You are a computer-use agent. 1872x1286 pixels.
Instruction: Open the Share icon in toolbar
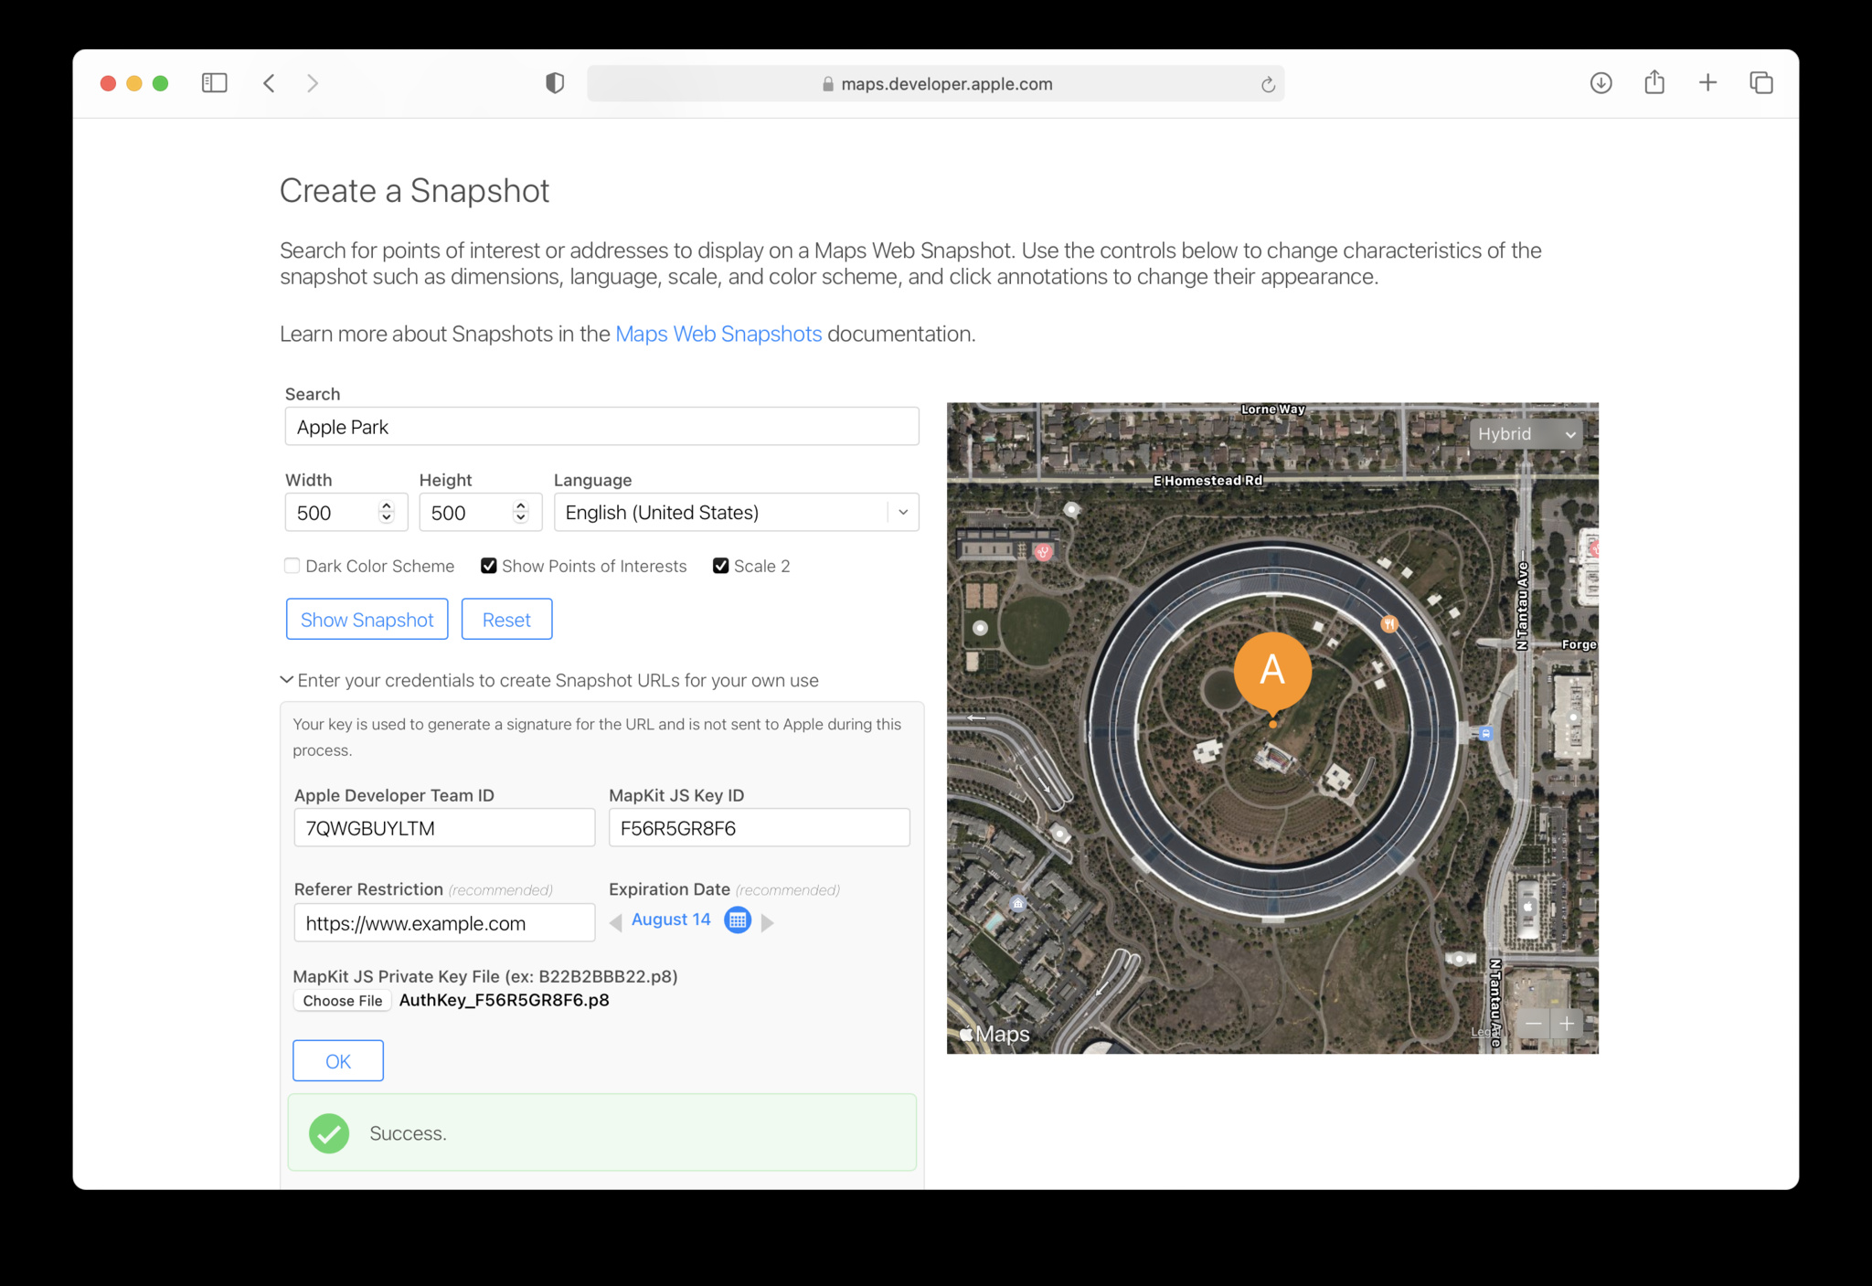(1654, 82)
